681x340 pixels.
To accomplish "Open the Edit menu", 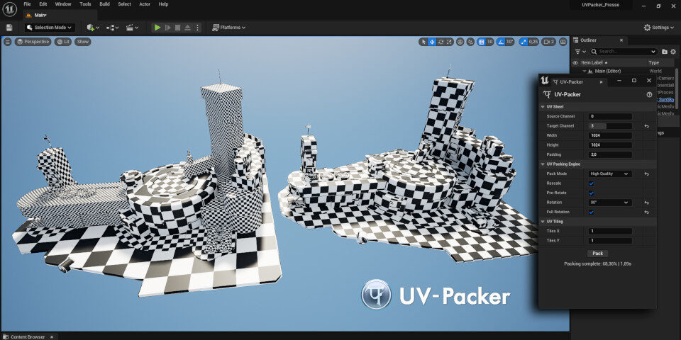I will [x=43, y=4].
